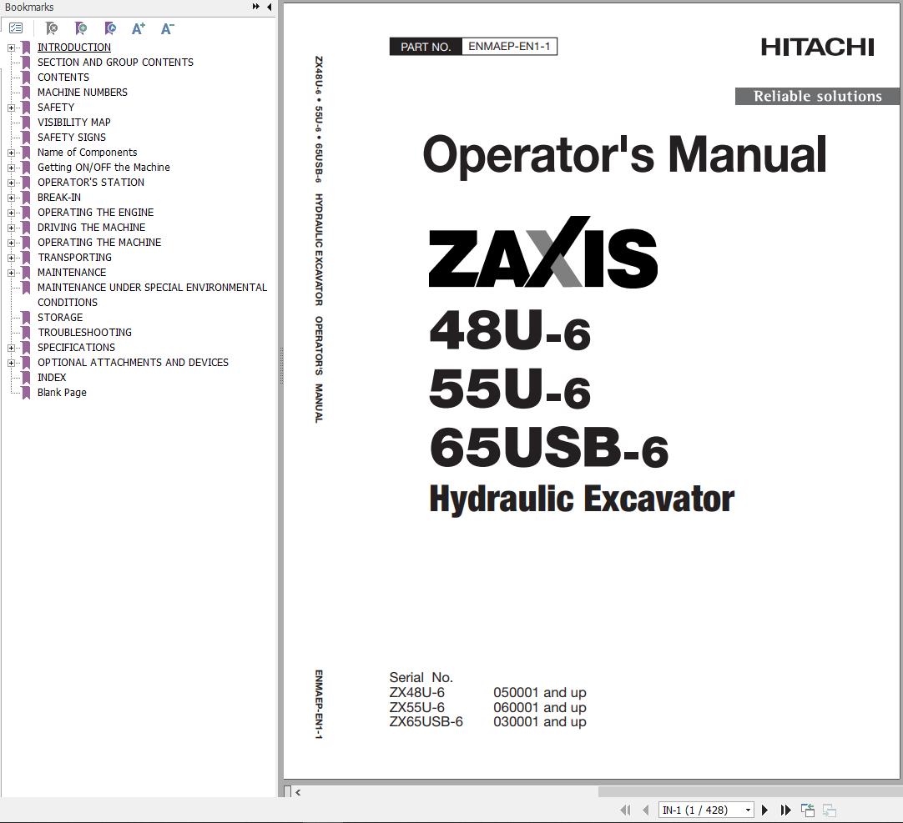The image size is (903, 823).
Task: Open the Name of Components bookmark
Action: click(x=87, y=152)
